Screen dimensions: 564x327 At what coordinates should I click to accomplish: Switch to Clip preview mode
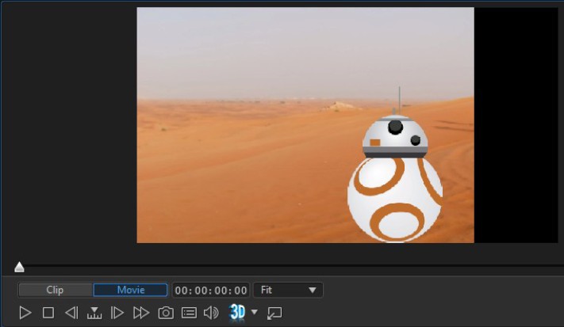56,290
